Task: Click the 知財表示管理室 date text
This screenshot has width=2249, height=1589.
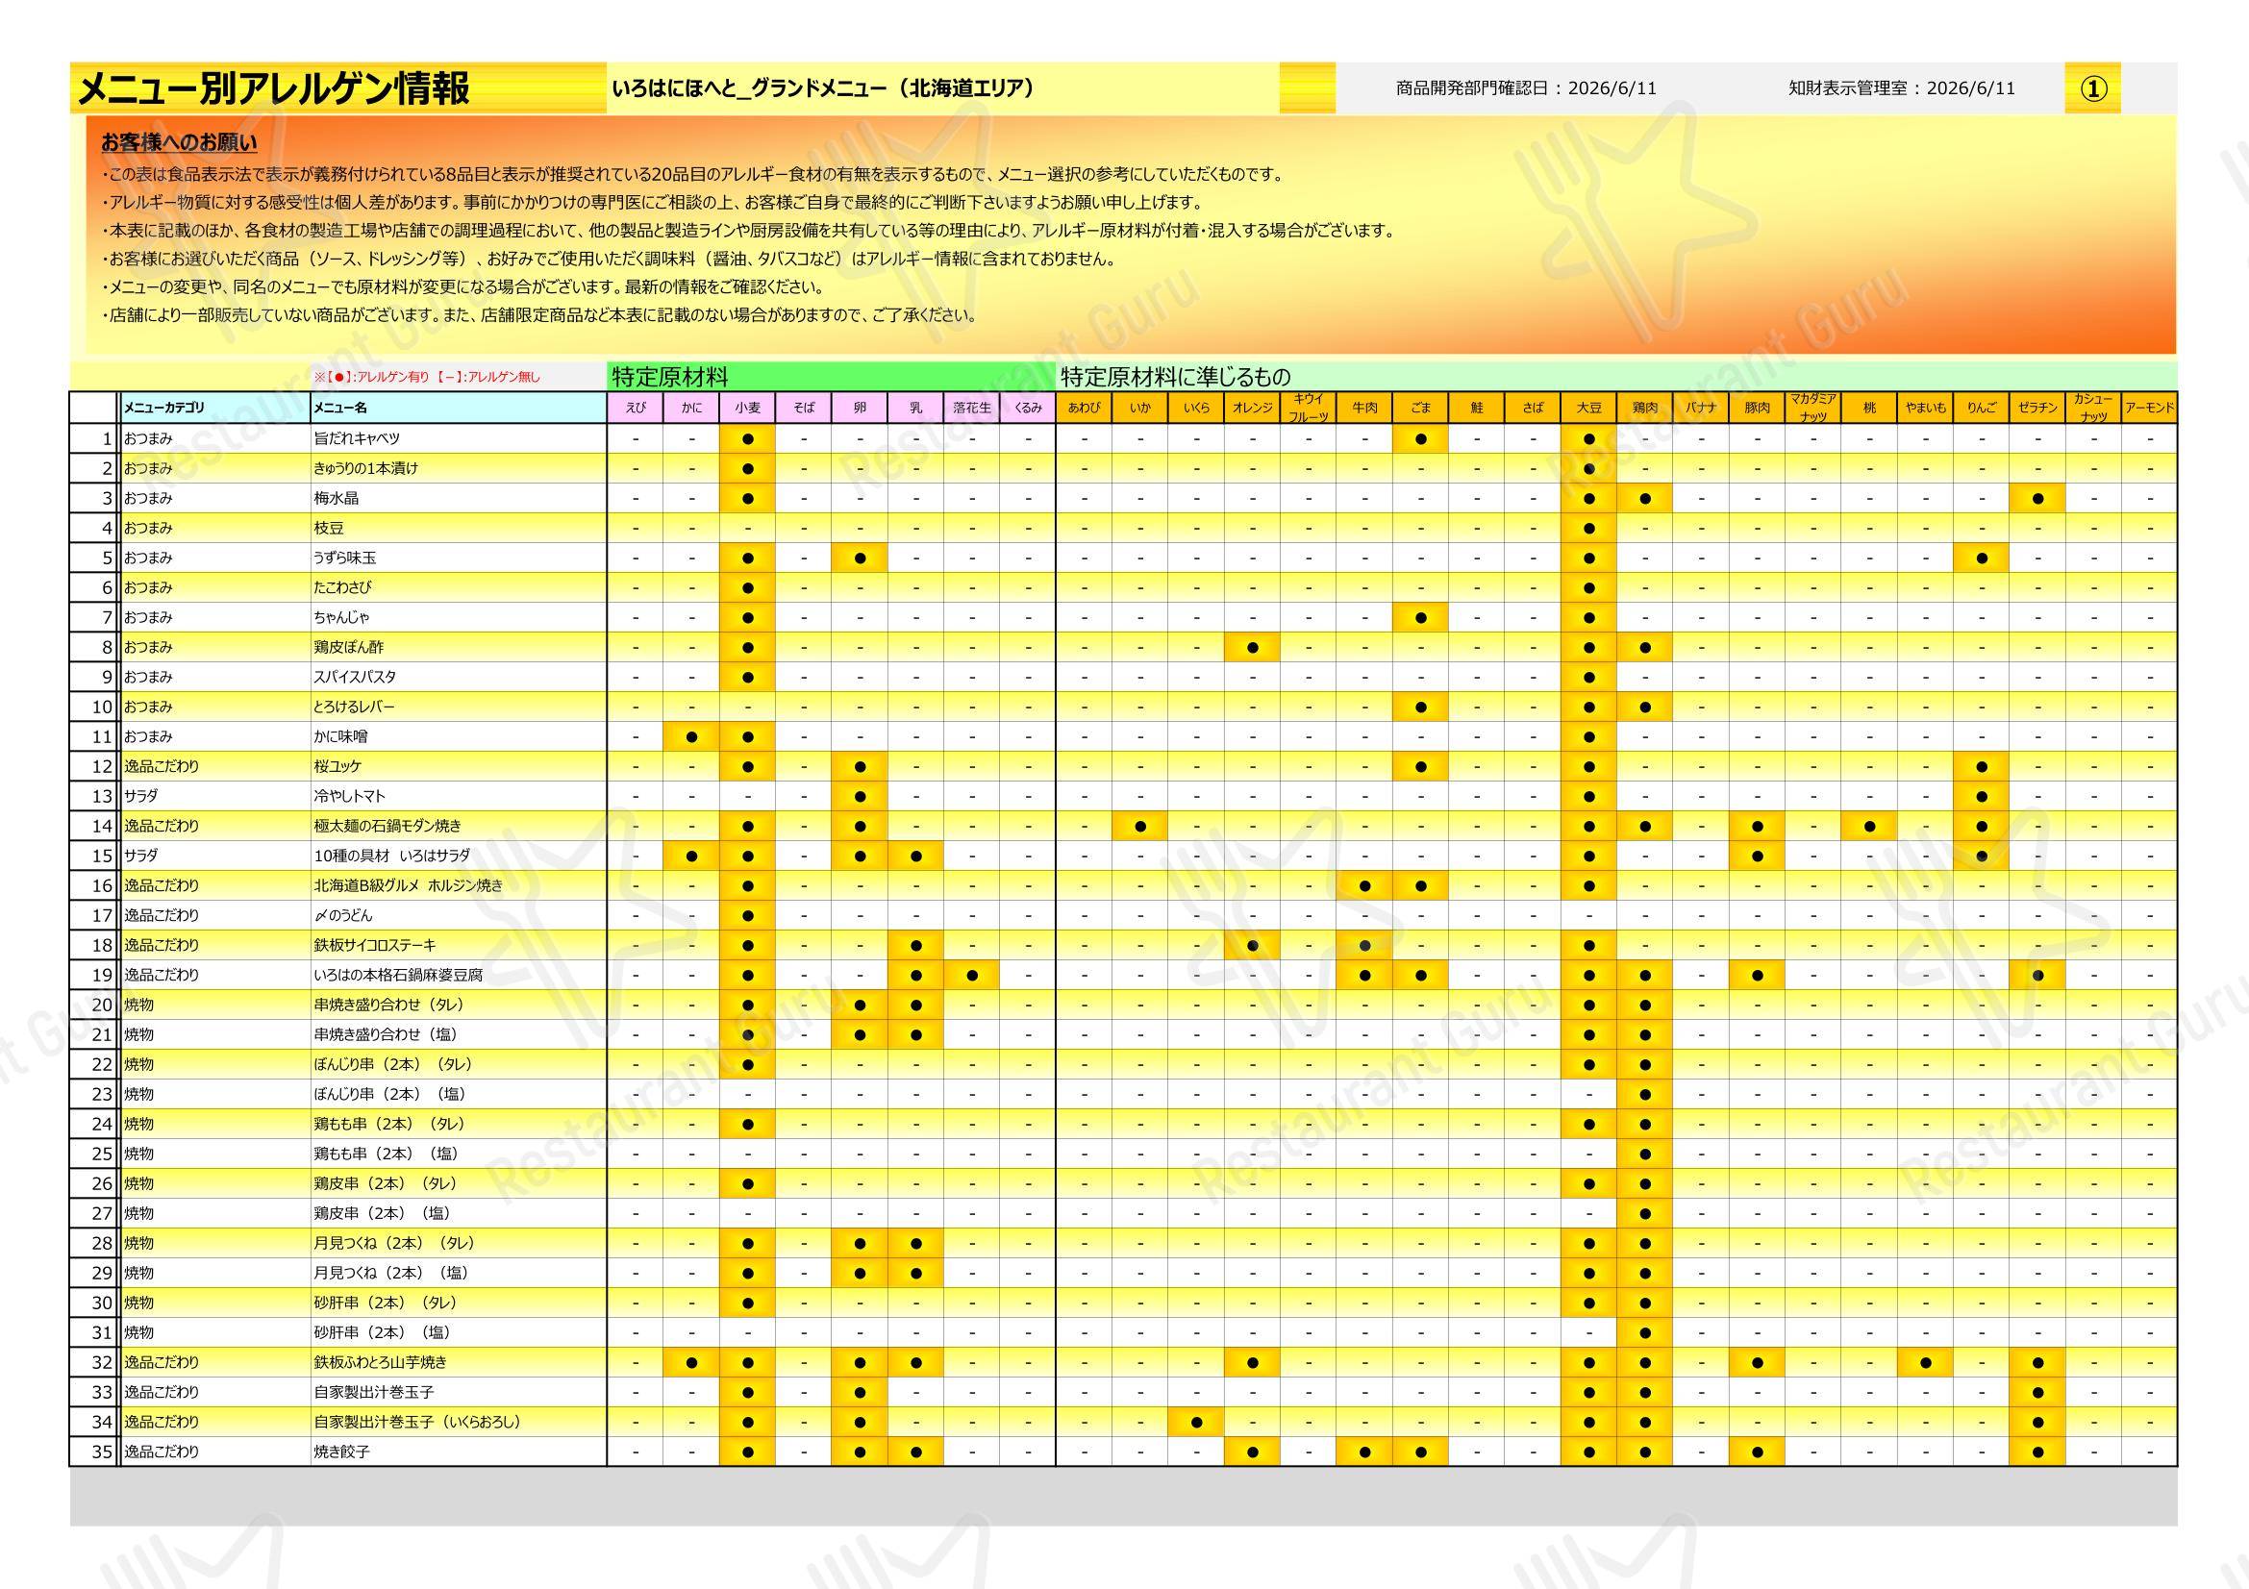Action: pyautogui.click(x=1902, y=88)
